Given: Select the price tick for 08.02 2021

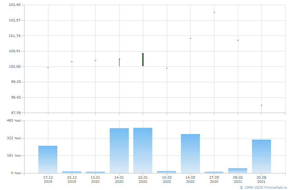Looking at the screenshot, I should tap(238, 40).
